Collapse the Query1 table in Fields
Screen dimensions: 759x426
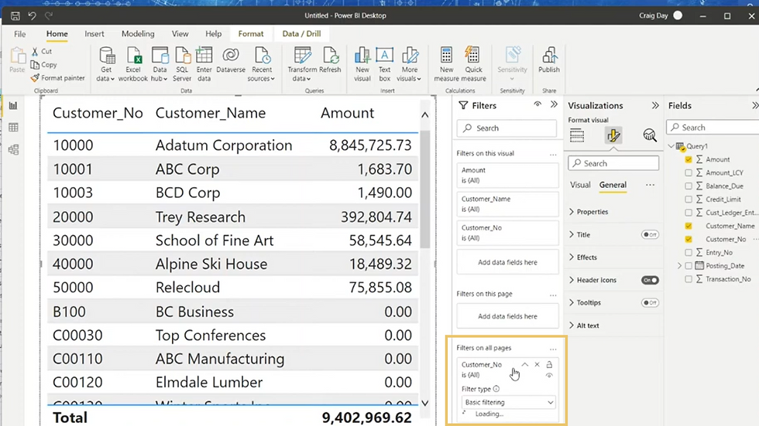[671, 146]
